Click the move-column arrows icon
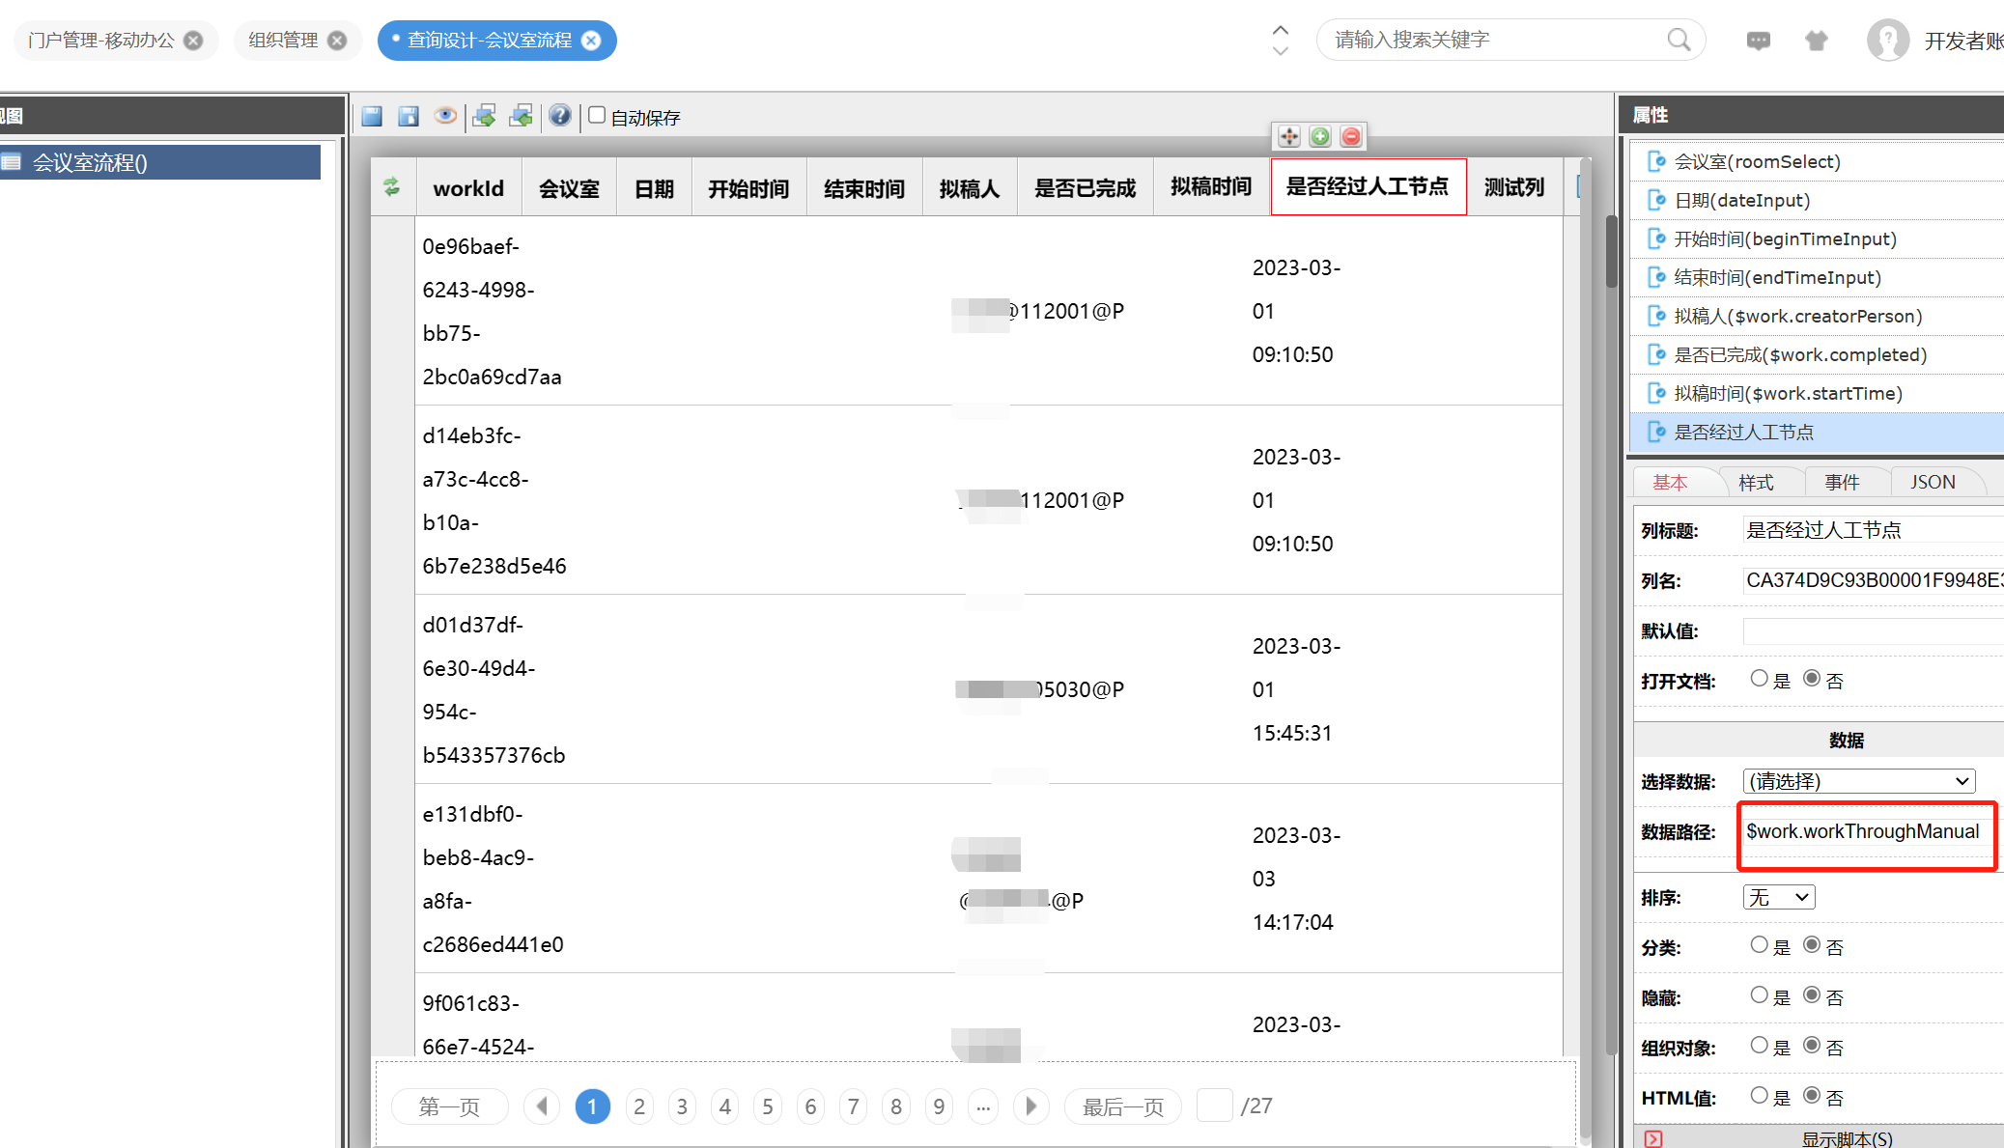 click(1289, 137)
